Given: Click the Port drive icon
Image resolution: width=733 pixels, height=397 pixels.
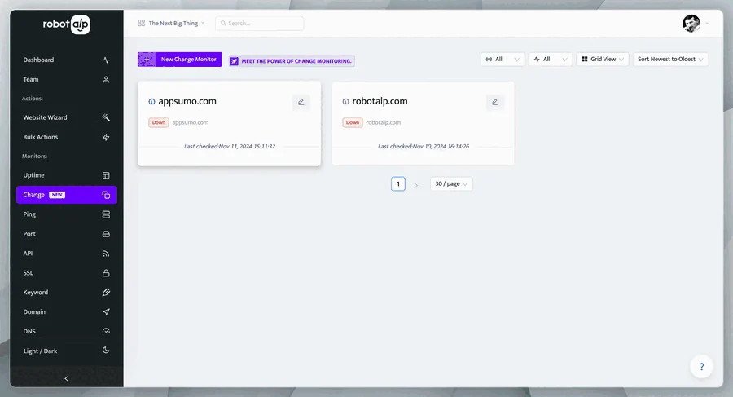Looking at the screenshot, I should coord(106,234).
